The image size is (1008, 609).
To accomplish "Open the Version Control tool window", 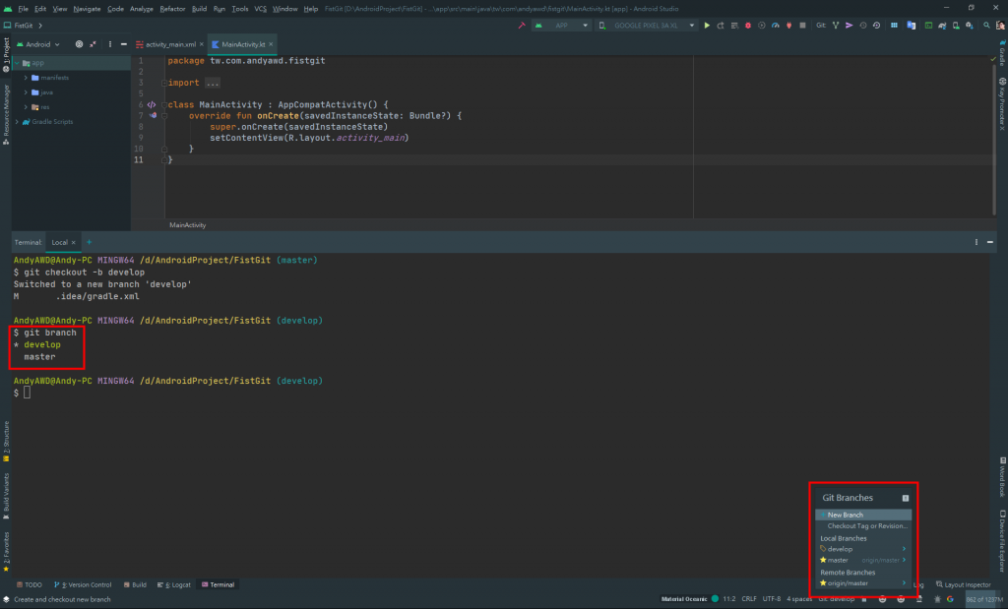I will [x=83, y=585].
